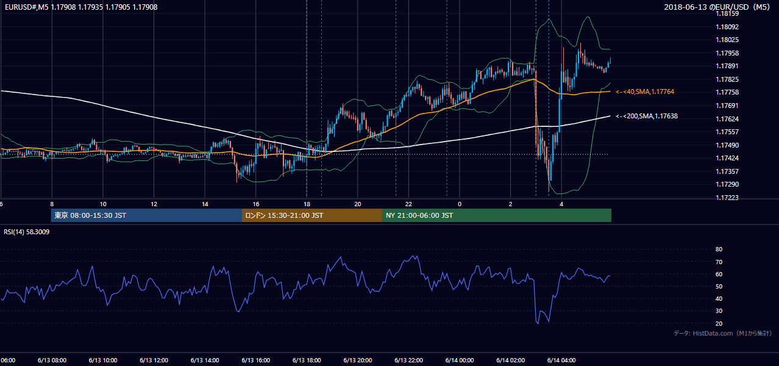This screenshot has height=366, width=779.
Task: Click the RSI(14) 58.3009 indicator label
Action: tap(26, 232)
